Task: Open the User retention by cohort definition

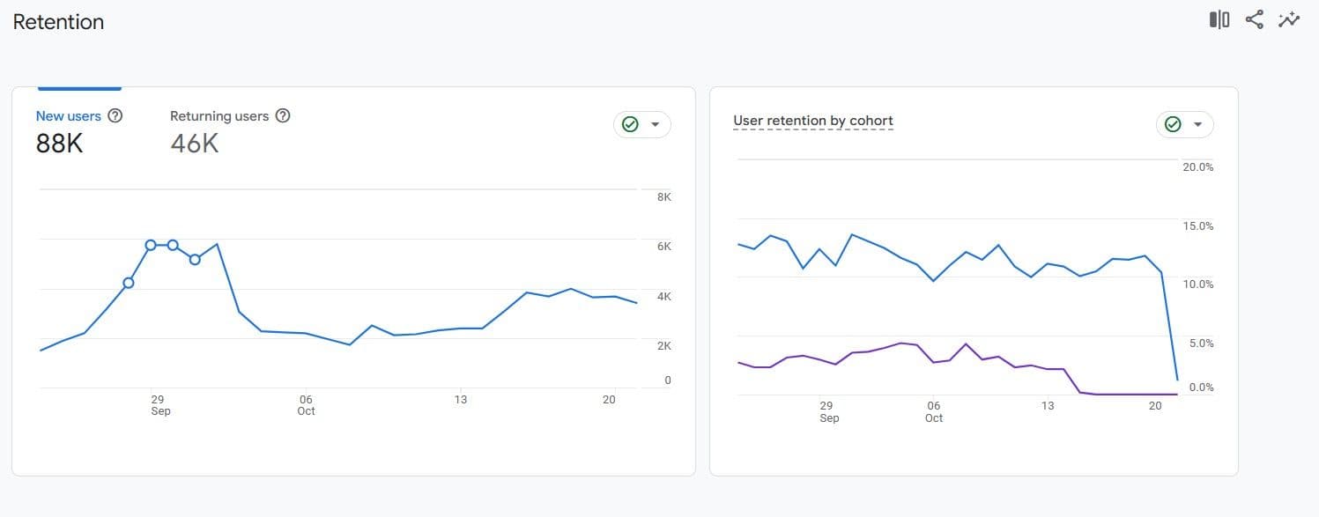Action: (812, 120)
